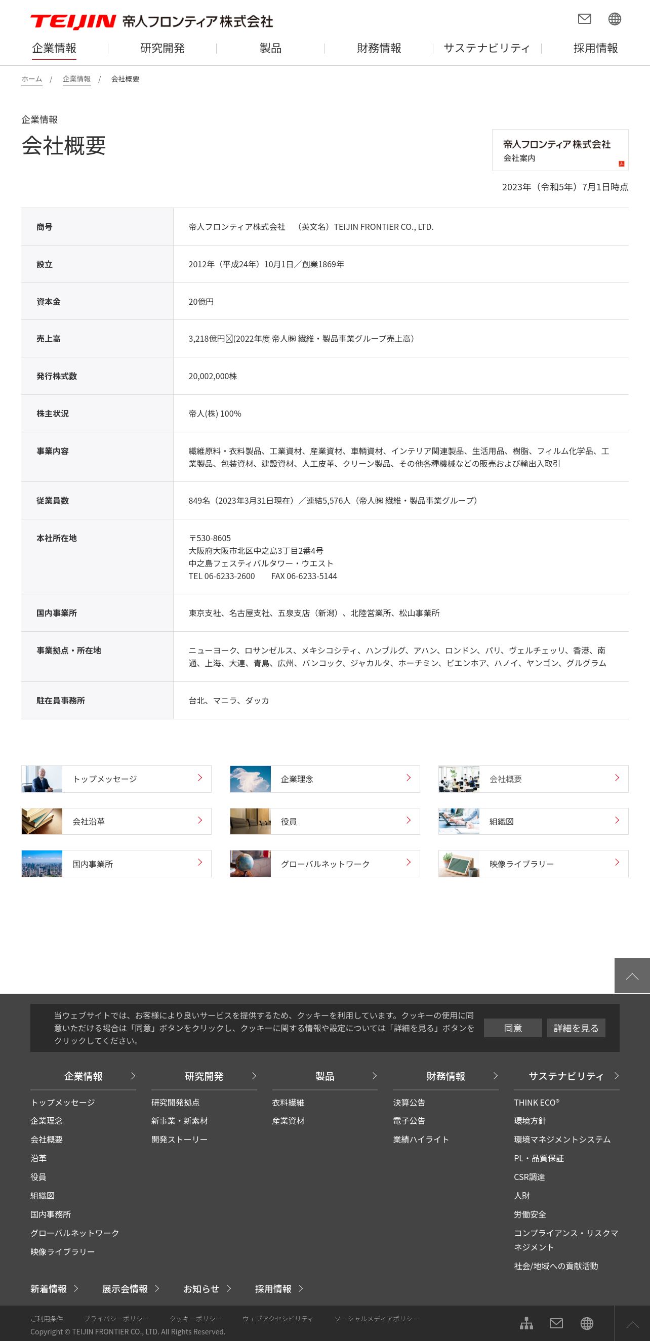The height and width of the screenshot is (1341, 650).
Task: Open footer お知らせ link
Action: pyautogui.click(x=207, y=1289)
